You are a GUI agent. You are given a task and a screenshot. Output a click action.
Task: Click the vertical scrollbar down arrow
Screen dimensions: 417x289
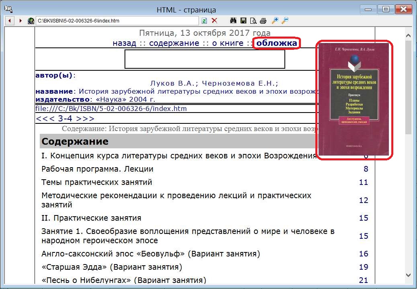point(409,275)
